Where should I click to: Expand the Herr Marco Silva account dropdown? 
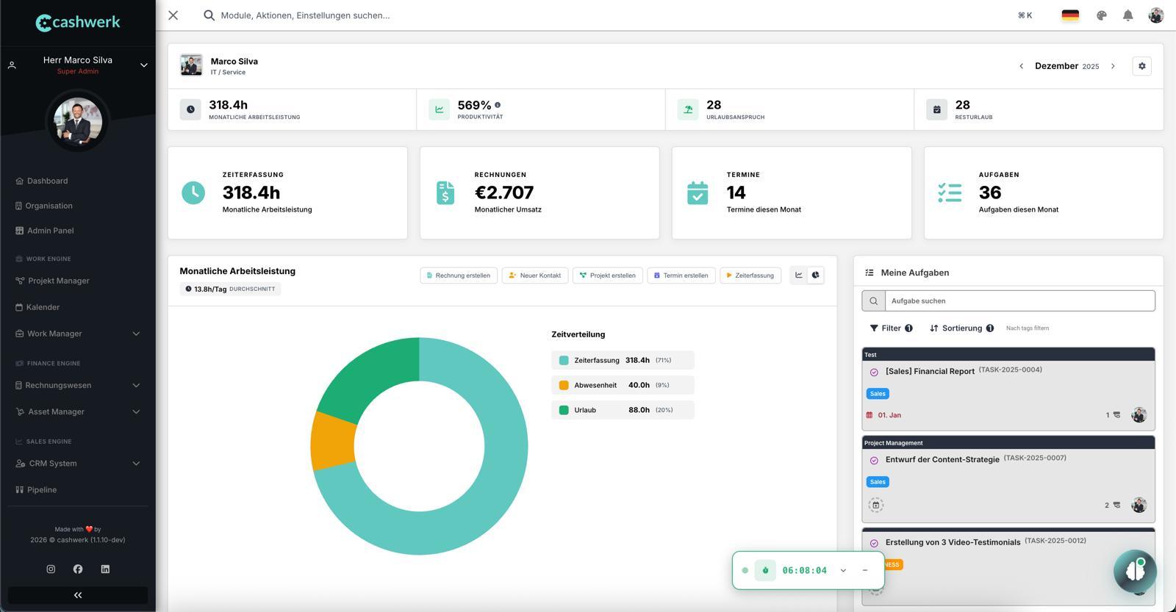tap(144, 65)
